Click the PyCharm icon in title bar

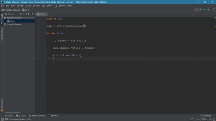[x=2, y=2]
